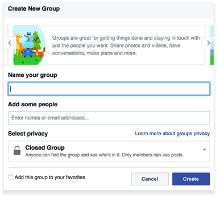Click the "Enter names or email addresses" field

[109, 118]
